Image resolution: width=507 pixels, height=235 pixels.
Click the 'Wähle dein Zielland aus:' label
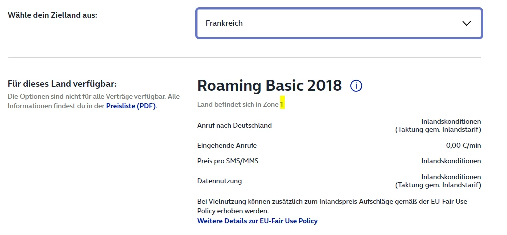52,15
